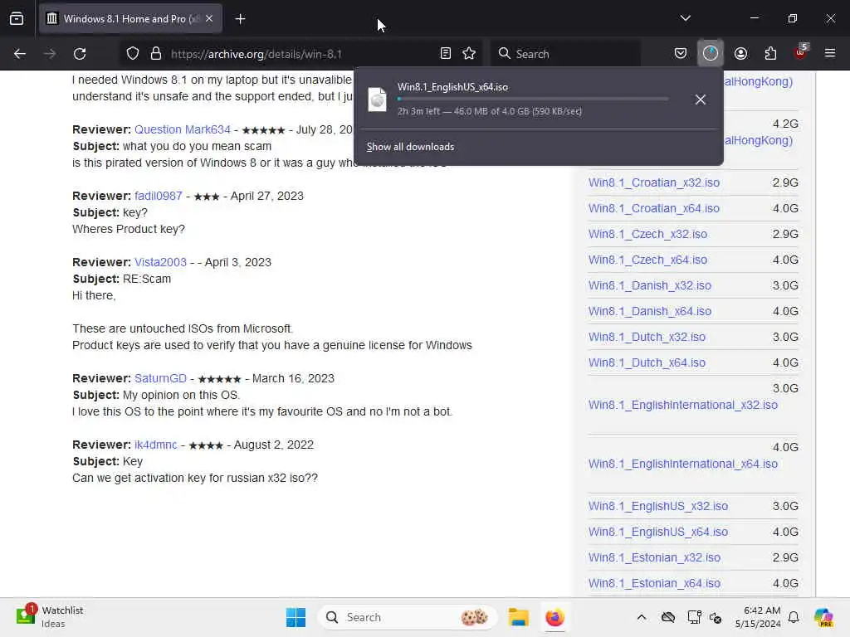Viewport: 850px width, 637px height.
Task: Open reviewer Vista2003 profile
Action: [x=160, y=262]
